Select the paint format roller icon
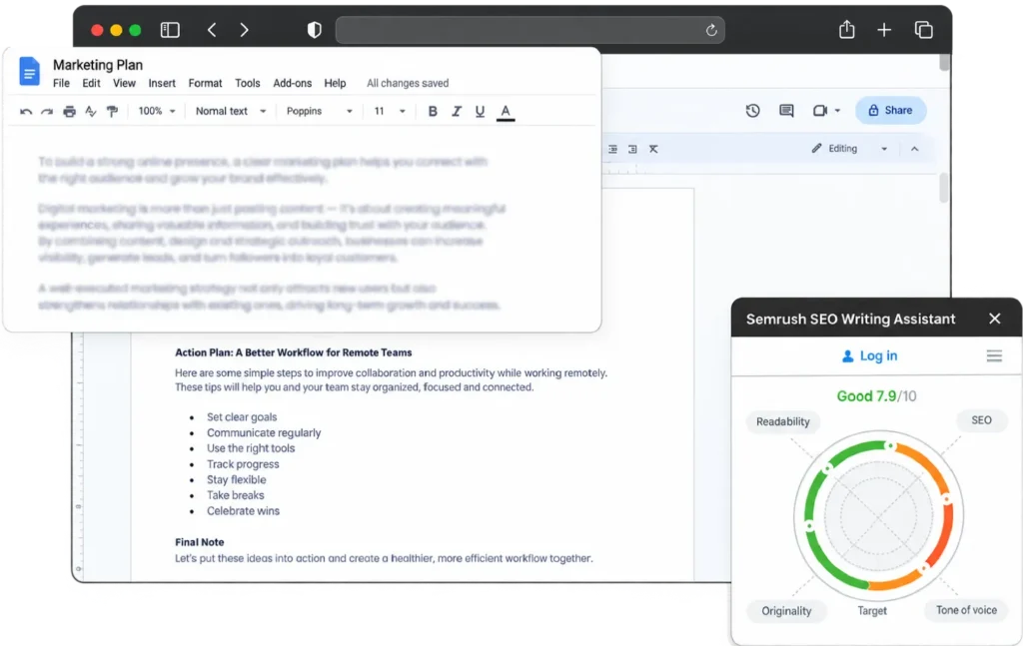Viewport: 1023px width, 646px height. [112, 112]
